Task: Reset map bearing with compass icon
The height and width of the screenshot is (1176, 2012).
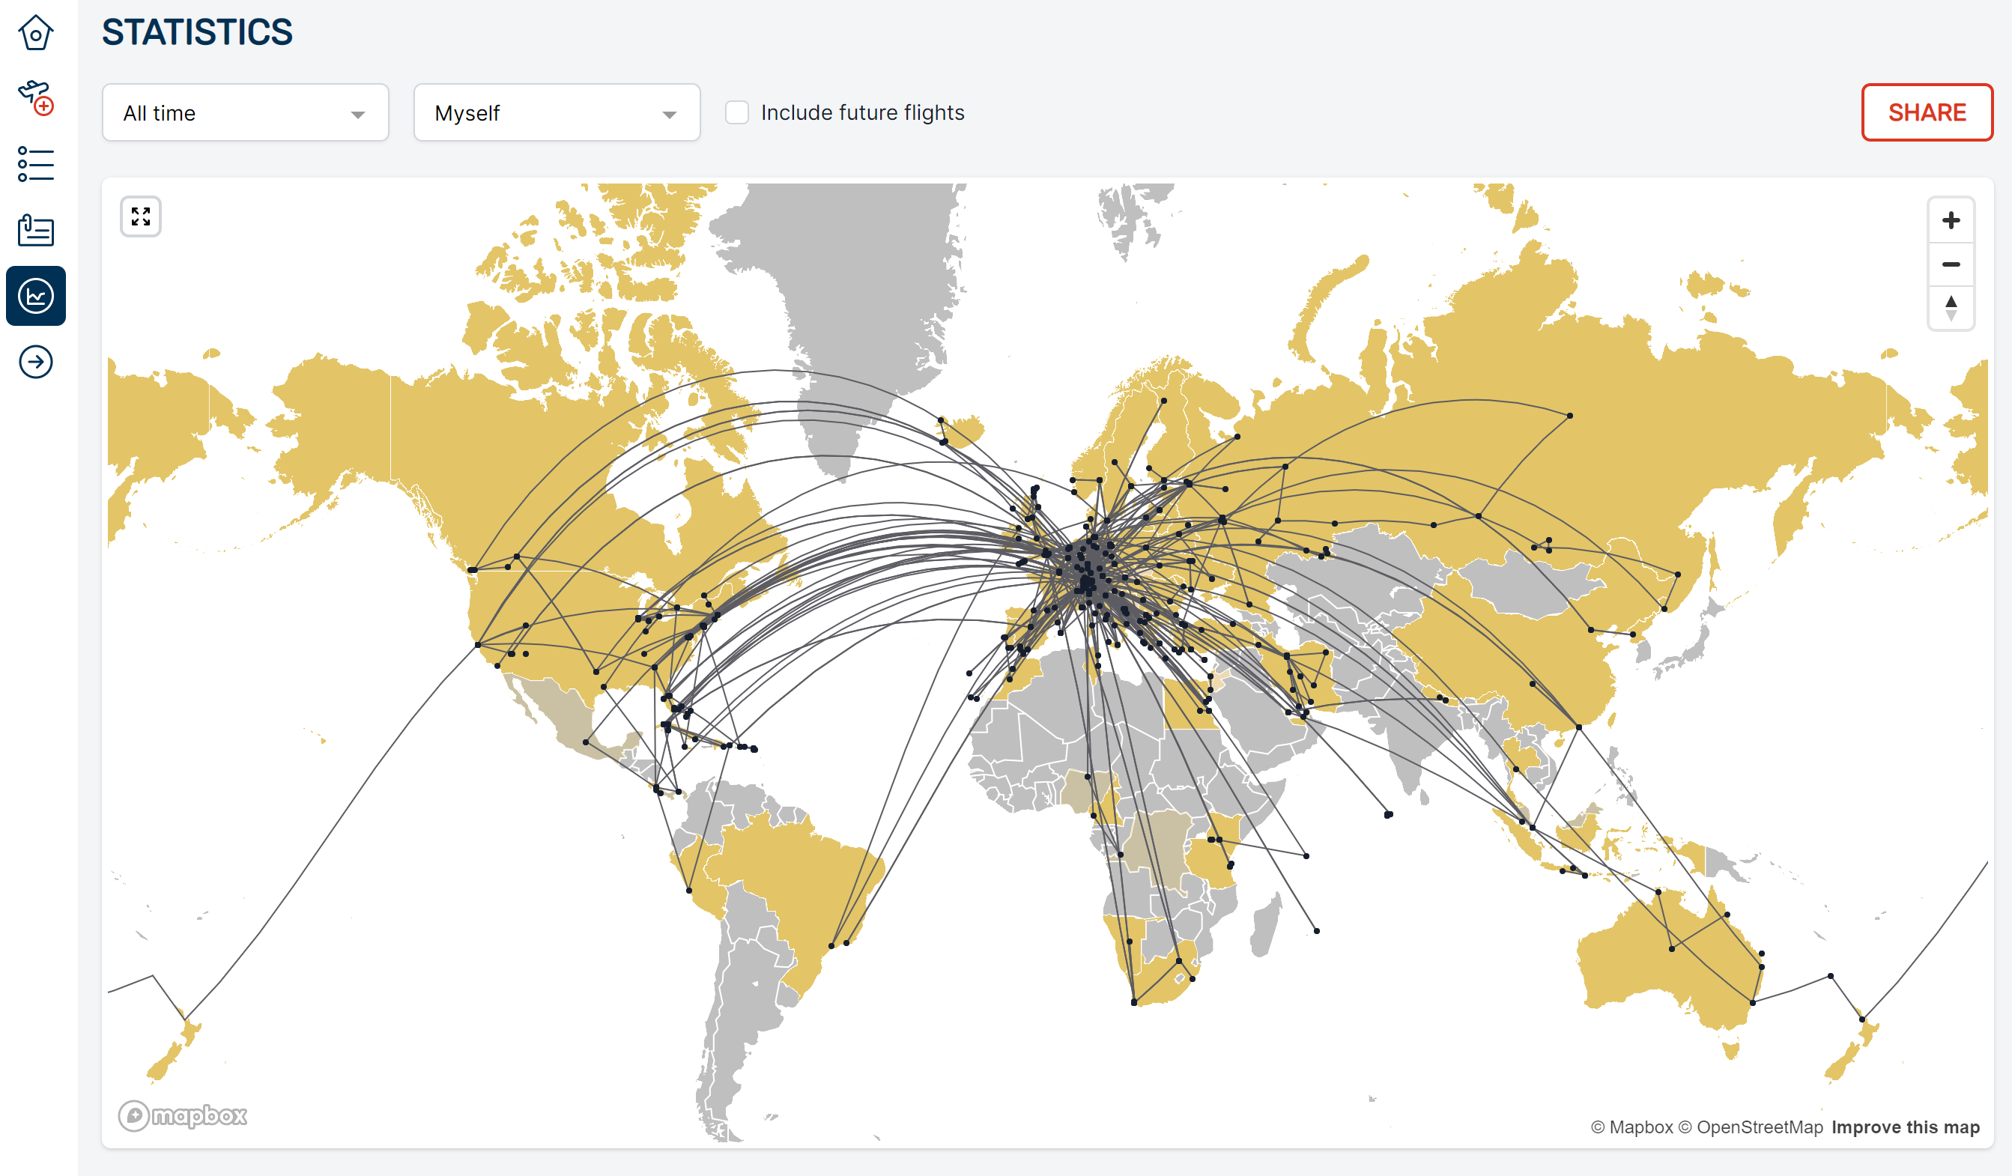Action: click(x=1951, y=308)
